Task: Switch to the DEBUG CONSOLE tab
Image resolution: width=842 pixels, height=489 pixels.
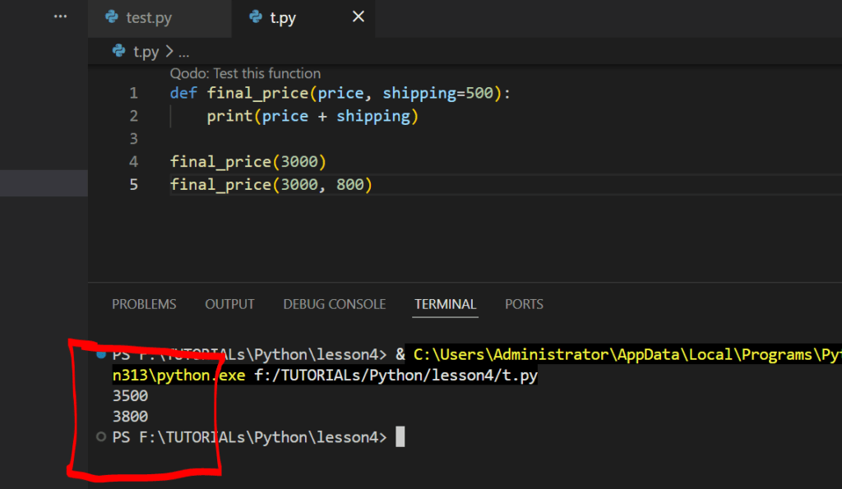Action: (x=335, y=304)
